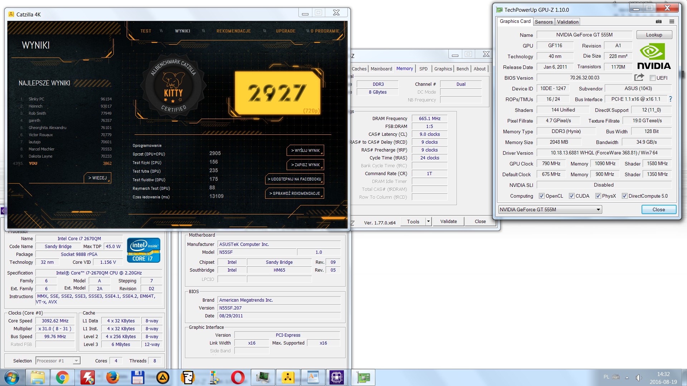Click the Close button in GPU-Z

coord(658,209)
